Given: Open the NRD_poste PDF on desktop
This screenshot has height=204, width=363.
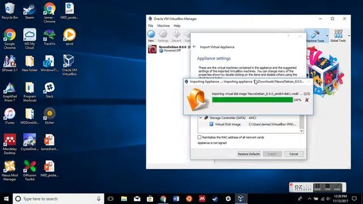Looking at the screenshot, I should [x=69, y=11].
